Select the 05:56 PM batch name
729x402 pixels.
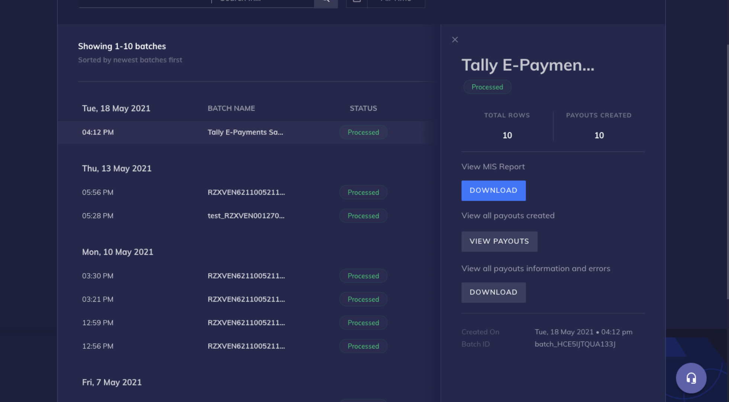click(246, 192)
